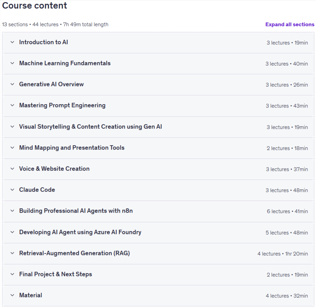Click the '3 lectures • 37min' text

287,169
